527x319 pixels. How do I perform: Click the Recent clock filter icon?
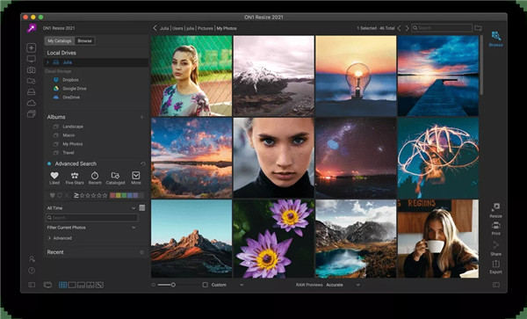95,175
